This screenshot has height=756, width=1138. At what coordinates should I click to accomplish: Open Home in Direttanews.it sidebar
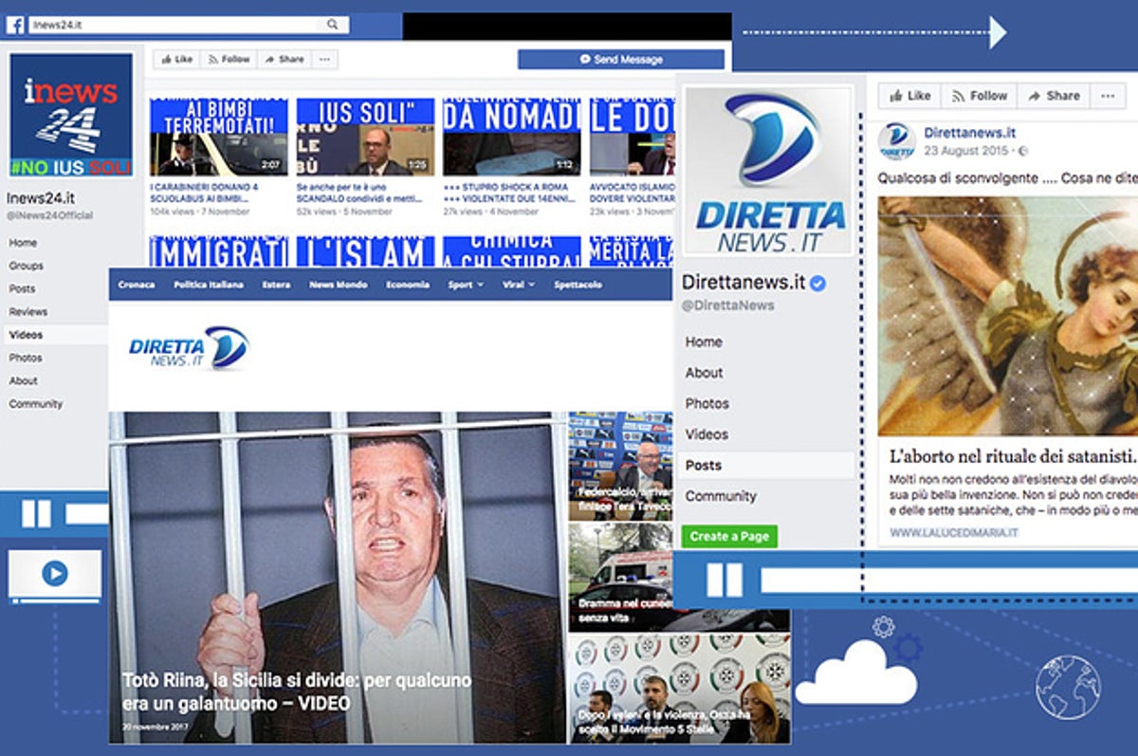tap(704, 341)
